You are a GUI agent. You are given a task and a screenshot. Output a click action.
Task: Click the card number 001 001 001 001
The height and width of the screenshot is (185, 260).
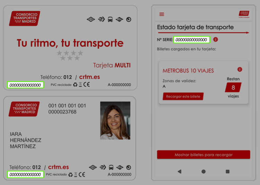coord(67,106)
